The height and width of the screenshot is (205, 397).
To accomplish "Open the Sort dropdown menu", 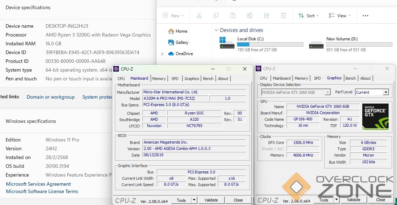I will pos(309,15).
